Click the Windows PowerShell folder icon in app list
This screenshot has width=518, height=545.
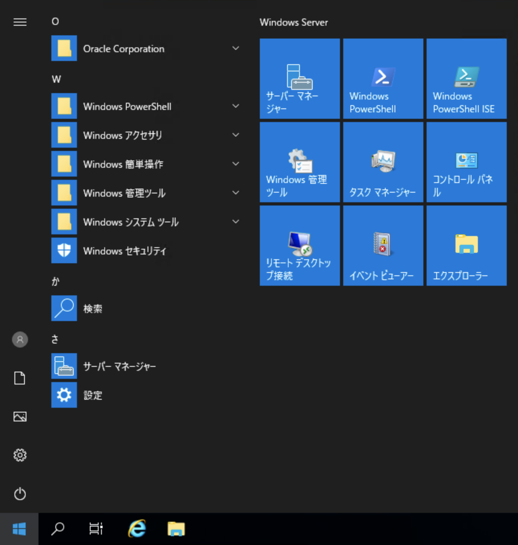pyautogui.click(x=64, y=106)
